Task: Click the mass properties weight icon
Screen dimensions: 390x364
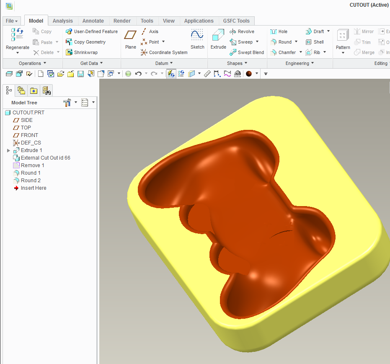Action: (238, 74)
